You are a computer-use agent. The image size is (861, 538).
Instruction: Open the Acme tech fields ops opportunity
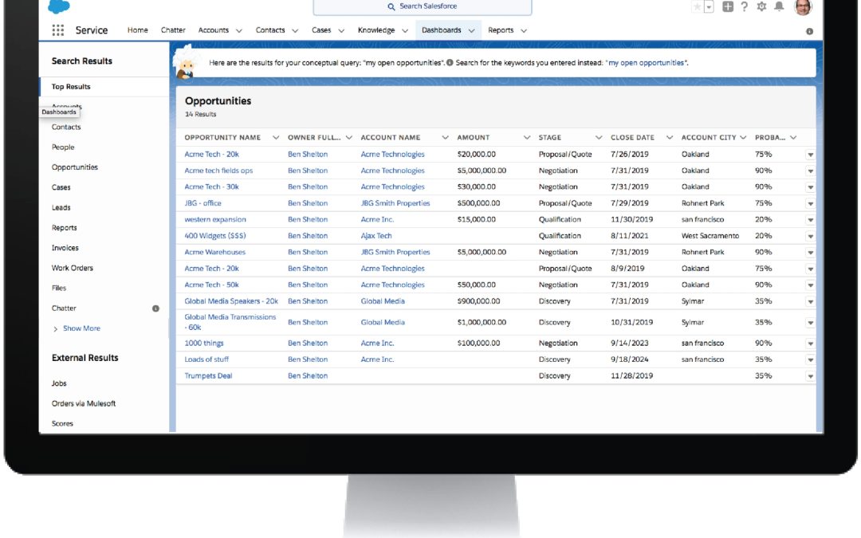[x=218, y=171]
